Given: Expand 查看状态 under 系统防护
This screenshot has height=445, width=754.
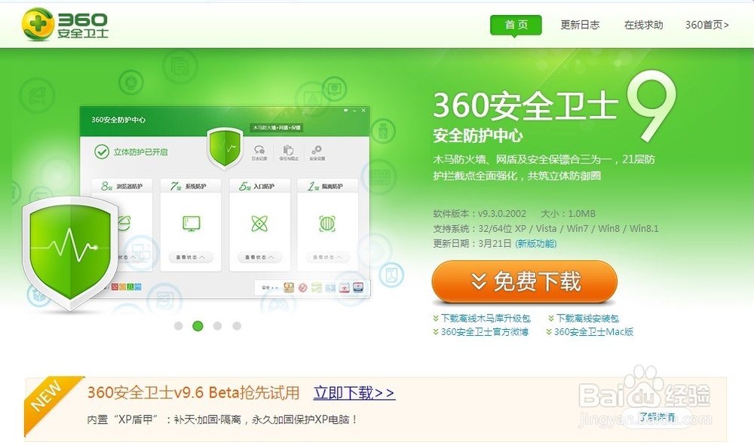Looking at the screenshot, I should tap(191, 258).
